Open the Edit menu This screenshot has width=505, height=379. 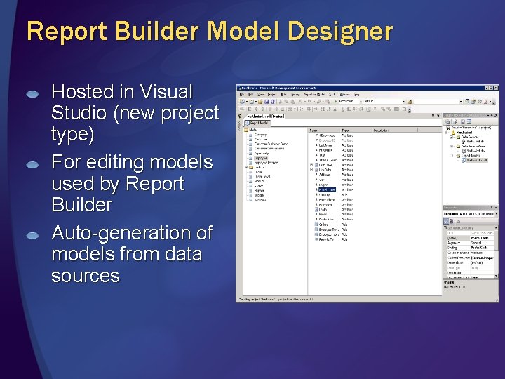pyautogui.click(x=251, y=95)
